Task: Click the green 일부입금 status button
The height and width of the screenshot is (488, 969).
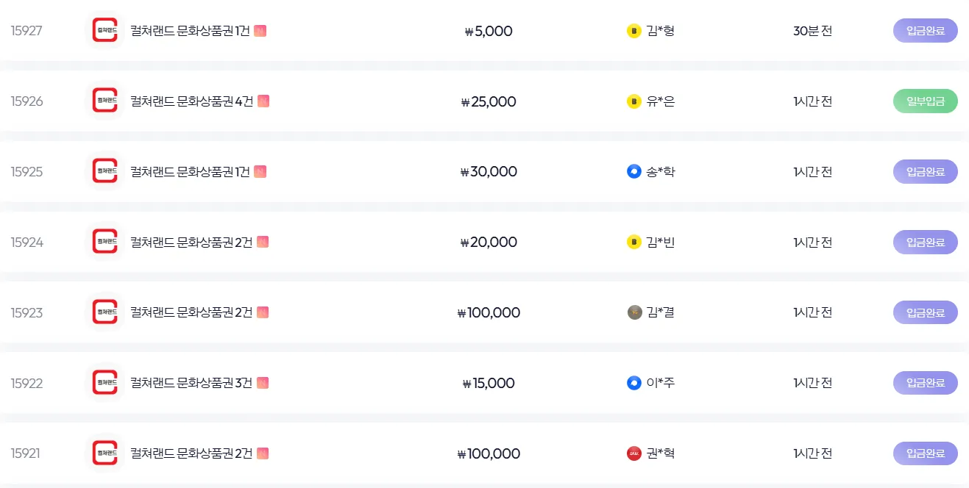Action: 925,101
